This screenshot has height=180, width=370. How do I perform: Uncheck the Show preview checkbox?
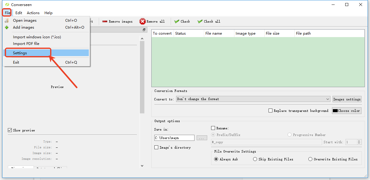pyautogui.click(x=10, y=130)
